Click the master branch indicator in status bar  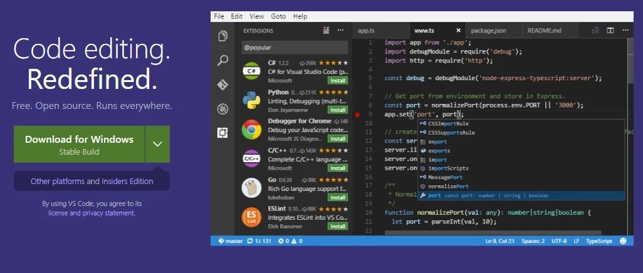tap(231, 241)
